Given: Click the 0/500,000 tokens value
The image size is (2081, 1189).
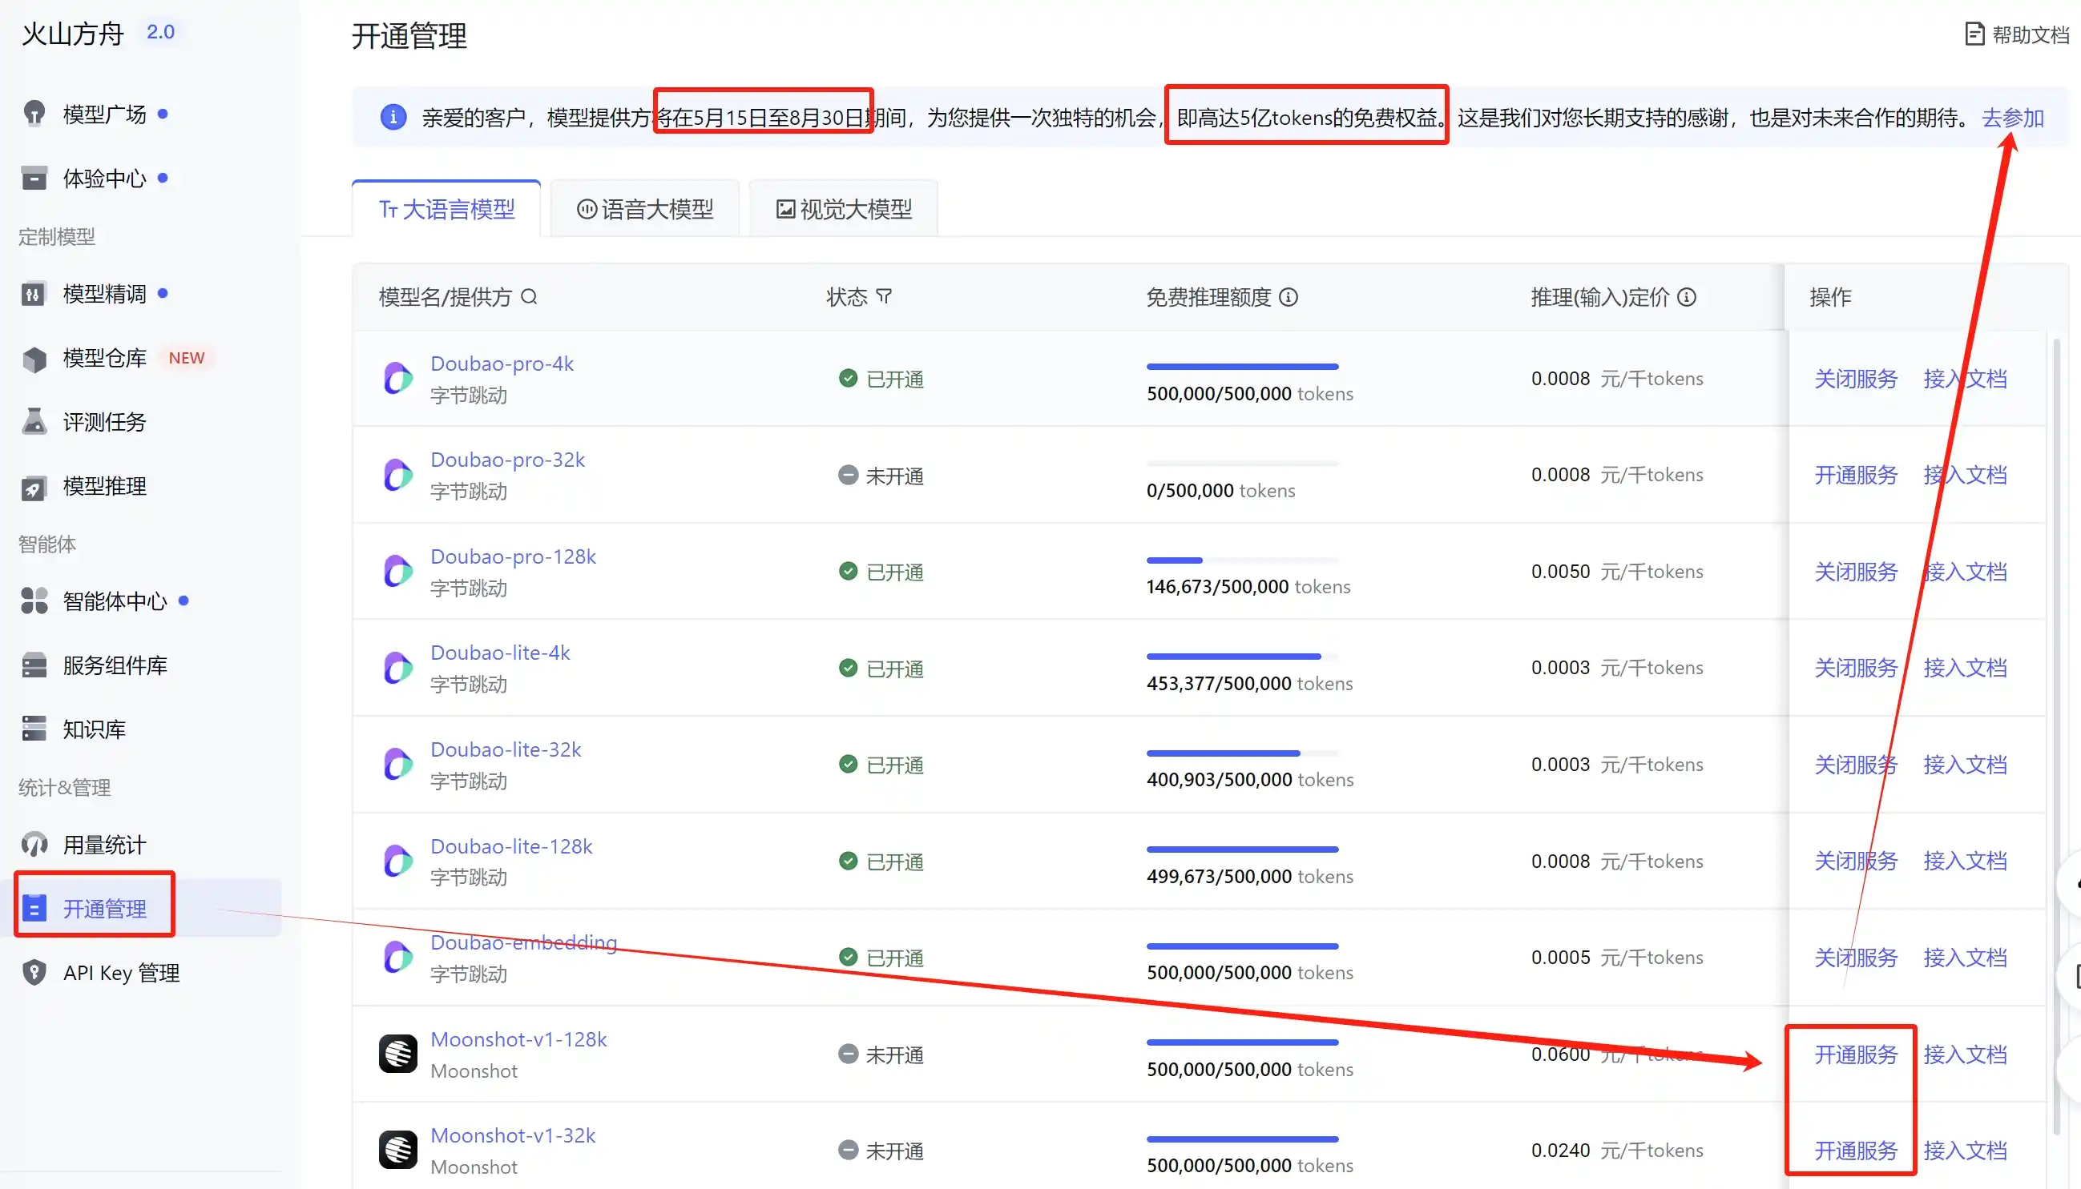Looking at the screenshot, I should click(x=1220, y=491).
